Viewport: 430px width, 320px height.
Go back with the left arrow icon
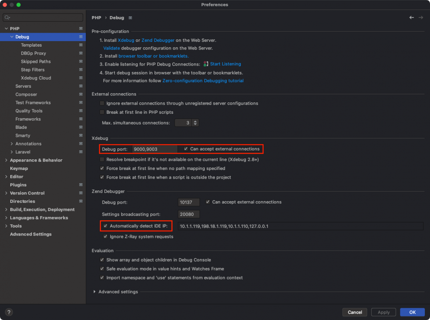click(x=411, y=18)
